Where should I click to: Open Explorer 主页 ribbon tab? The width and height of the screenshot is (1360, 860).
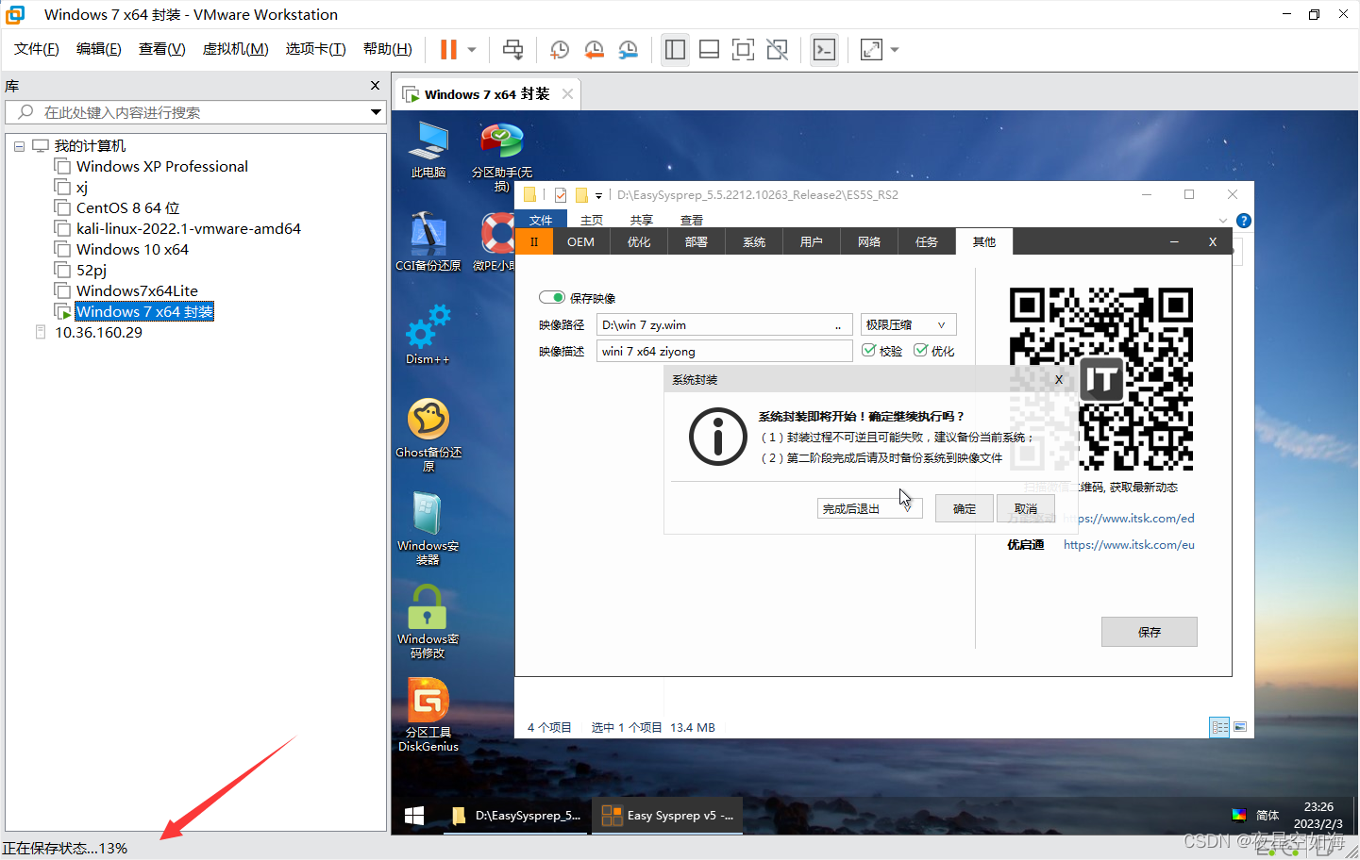592,220
